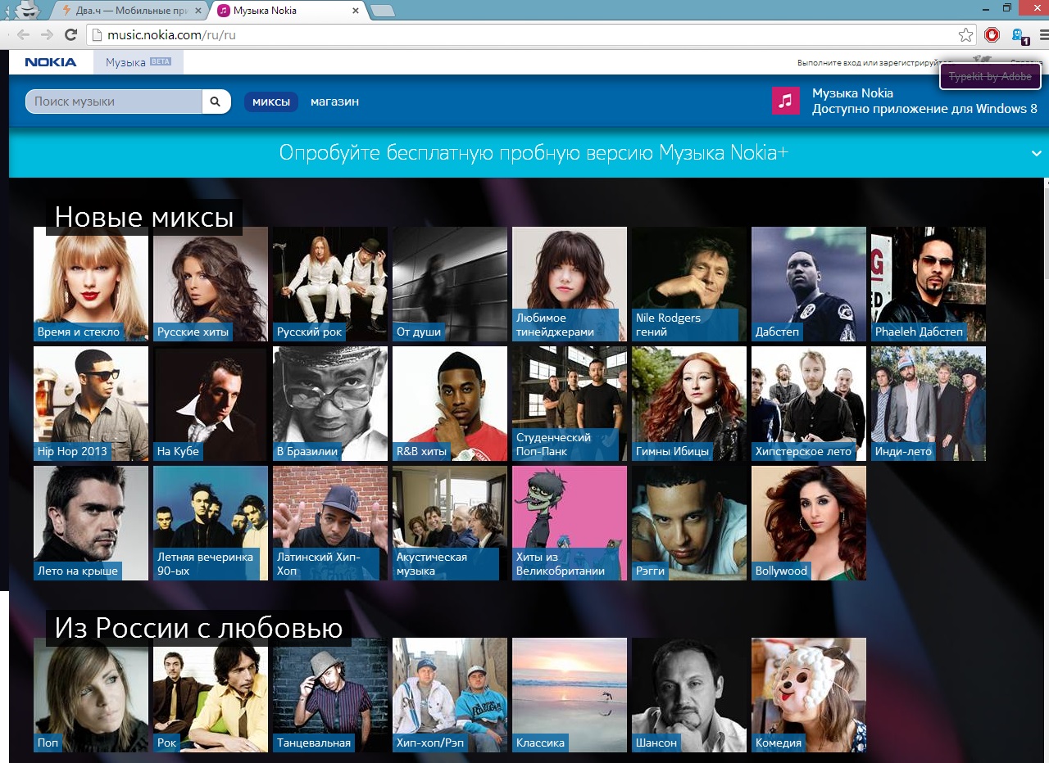Open the На Кубе mix
The image size is (1049, 763).
click(211, 404)
